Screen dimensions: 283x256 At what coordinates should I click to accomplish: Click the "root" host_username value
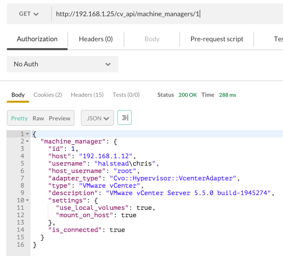[125, 171]
